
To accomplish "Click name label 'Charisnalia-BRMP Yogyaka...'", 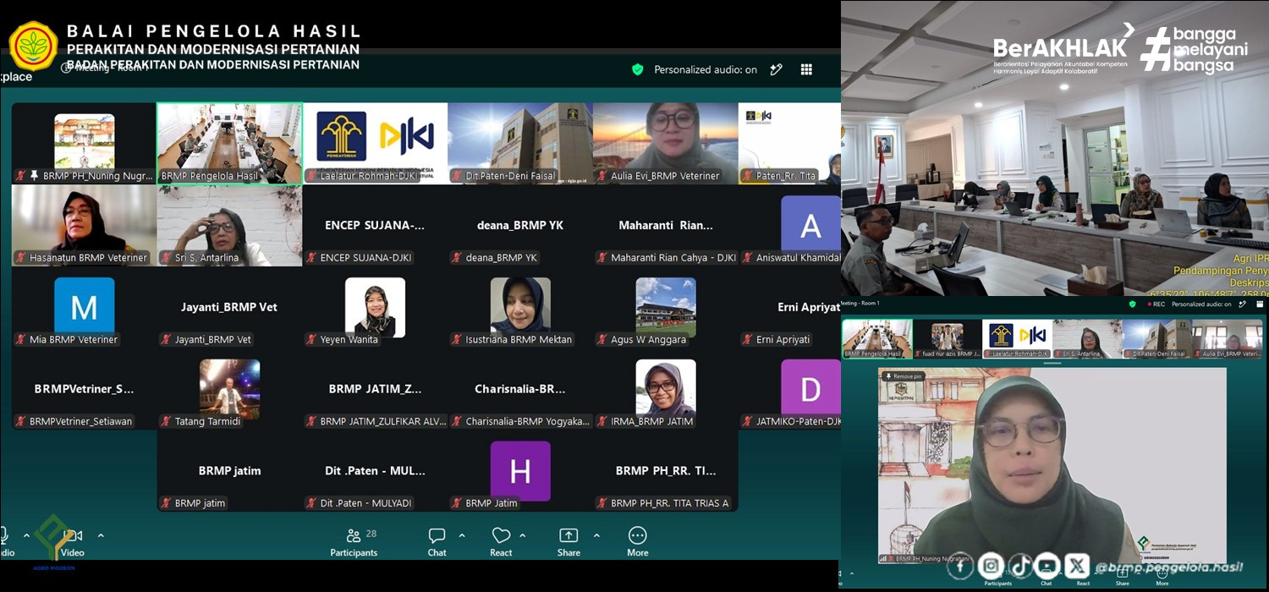I will tap(528, 421).
